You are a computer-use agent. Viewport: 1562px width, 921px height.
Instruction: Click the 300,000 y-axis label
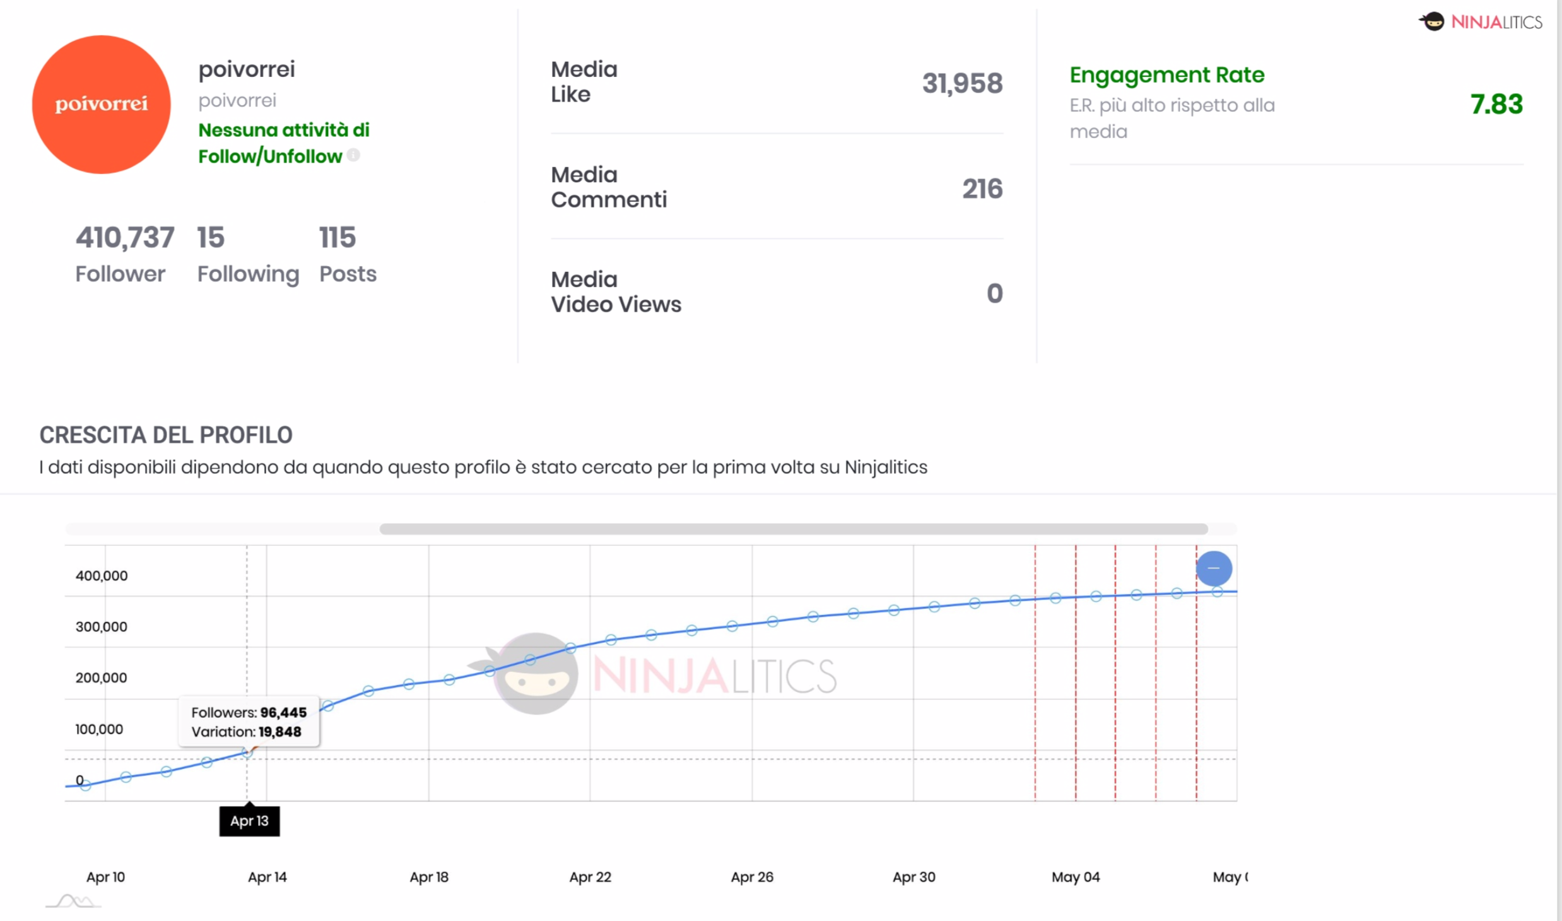tap(102, 626)
